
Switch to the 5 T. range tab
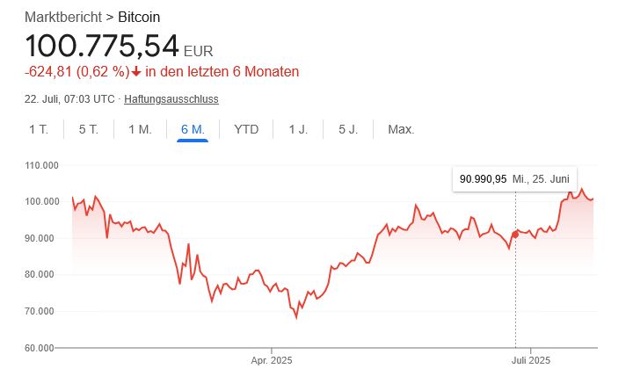point(89,129)
